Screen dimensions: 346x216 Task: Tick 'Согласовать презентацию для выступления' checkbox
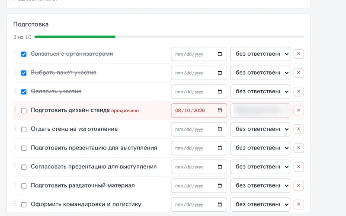pyautogui.click(x=24, y=167)
